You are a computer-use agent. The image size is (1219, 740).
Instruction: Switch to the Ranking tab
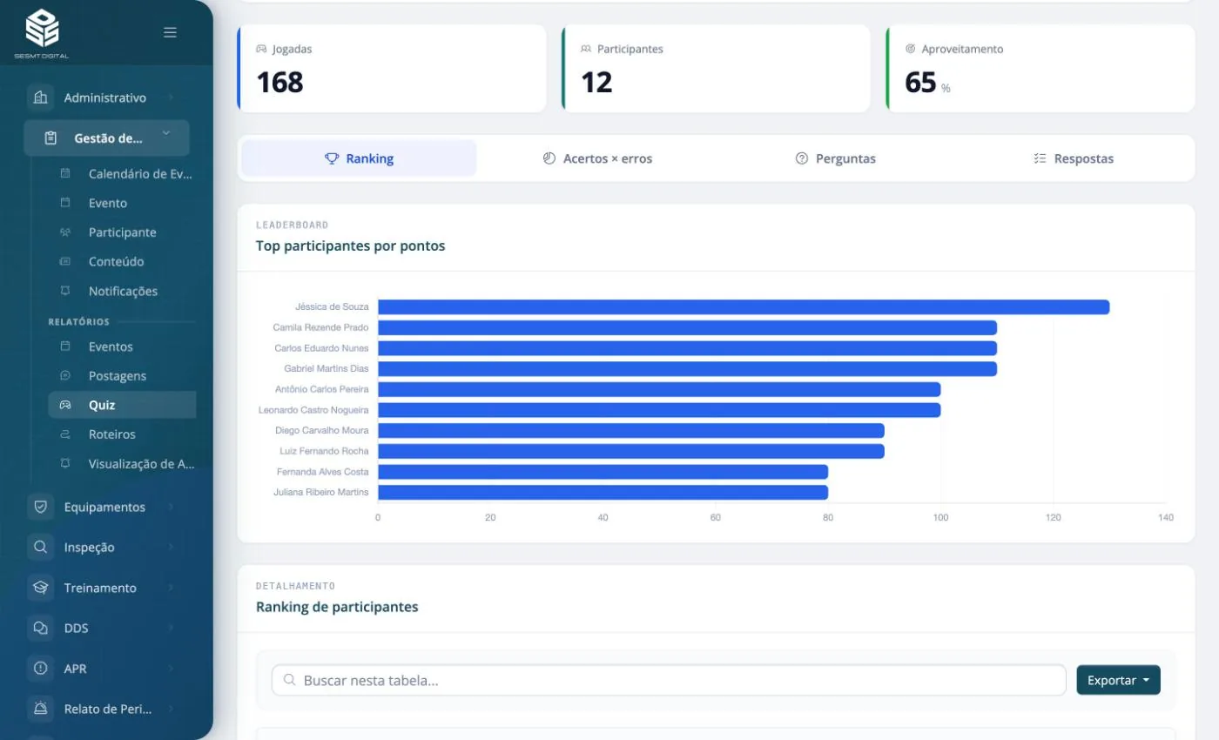tap(359, 158)
